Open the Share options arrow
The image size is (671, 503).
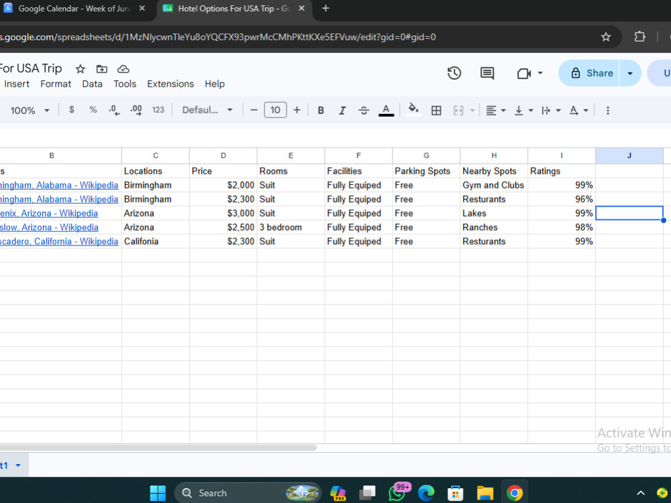pos(630,73)
